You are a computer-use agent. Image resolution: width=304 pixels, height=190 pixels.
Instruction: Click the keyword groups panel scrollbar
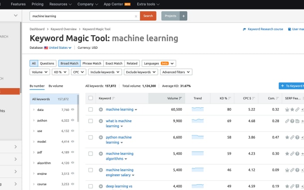(x=78, y=108)
